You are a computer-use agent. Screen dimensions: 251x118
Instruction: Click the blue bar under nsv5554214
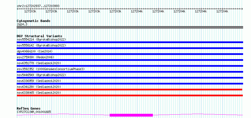[130, 42]
